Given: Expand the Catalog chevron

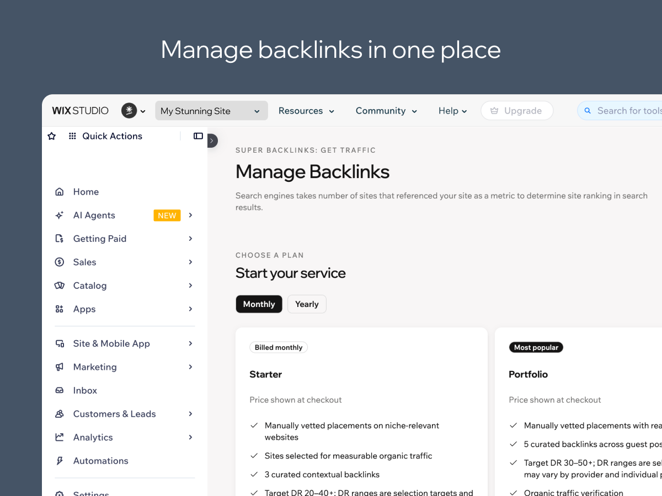Looking at the screenshot, I should click(190, 285).
